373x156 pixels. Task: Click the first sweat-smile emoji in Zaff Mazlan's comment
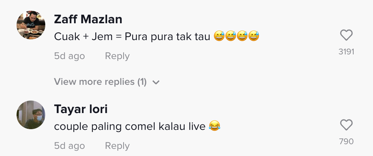219,36
